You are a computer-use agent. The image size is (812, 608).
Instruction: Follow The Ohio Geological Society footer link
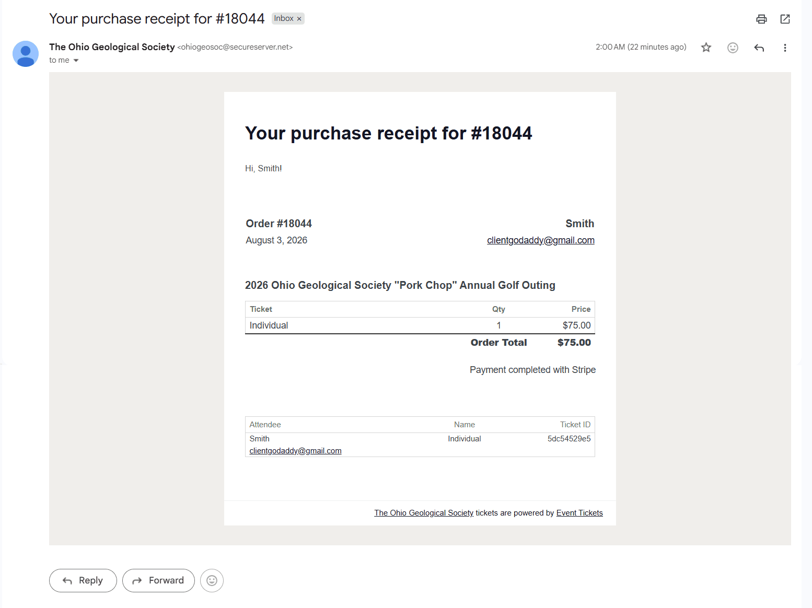[424, 513]
